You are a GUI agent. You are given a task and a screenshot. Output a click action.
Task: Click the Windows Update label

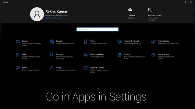point(154,15)
